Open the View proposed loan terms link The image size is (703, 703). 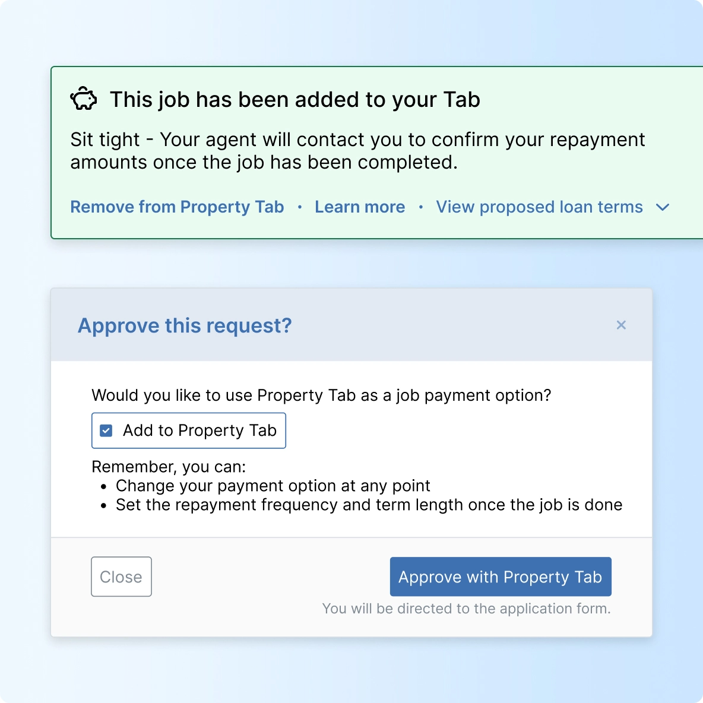539,207
